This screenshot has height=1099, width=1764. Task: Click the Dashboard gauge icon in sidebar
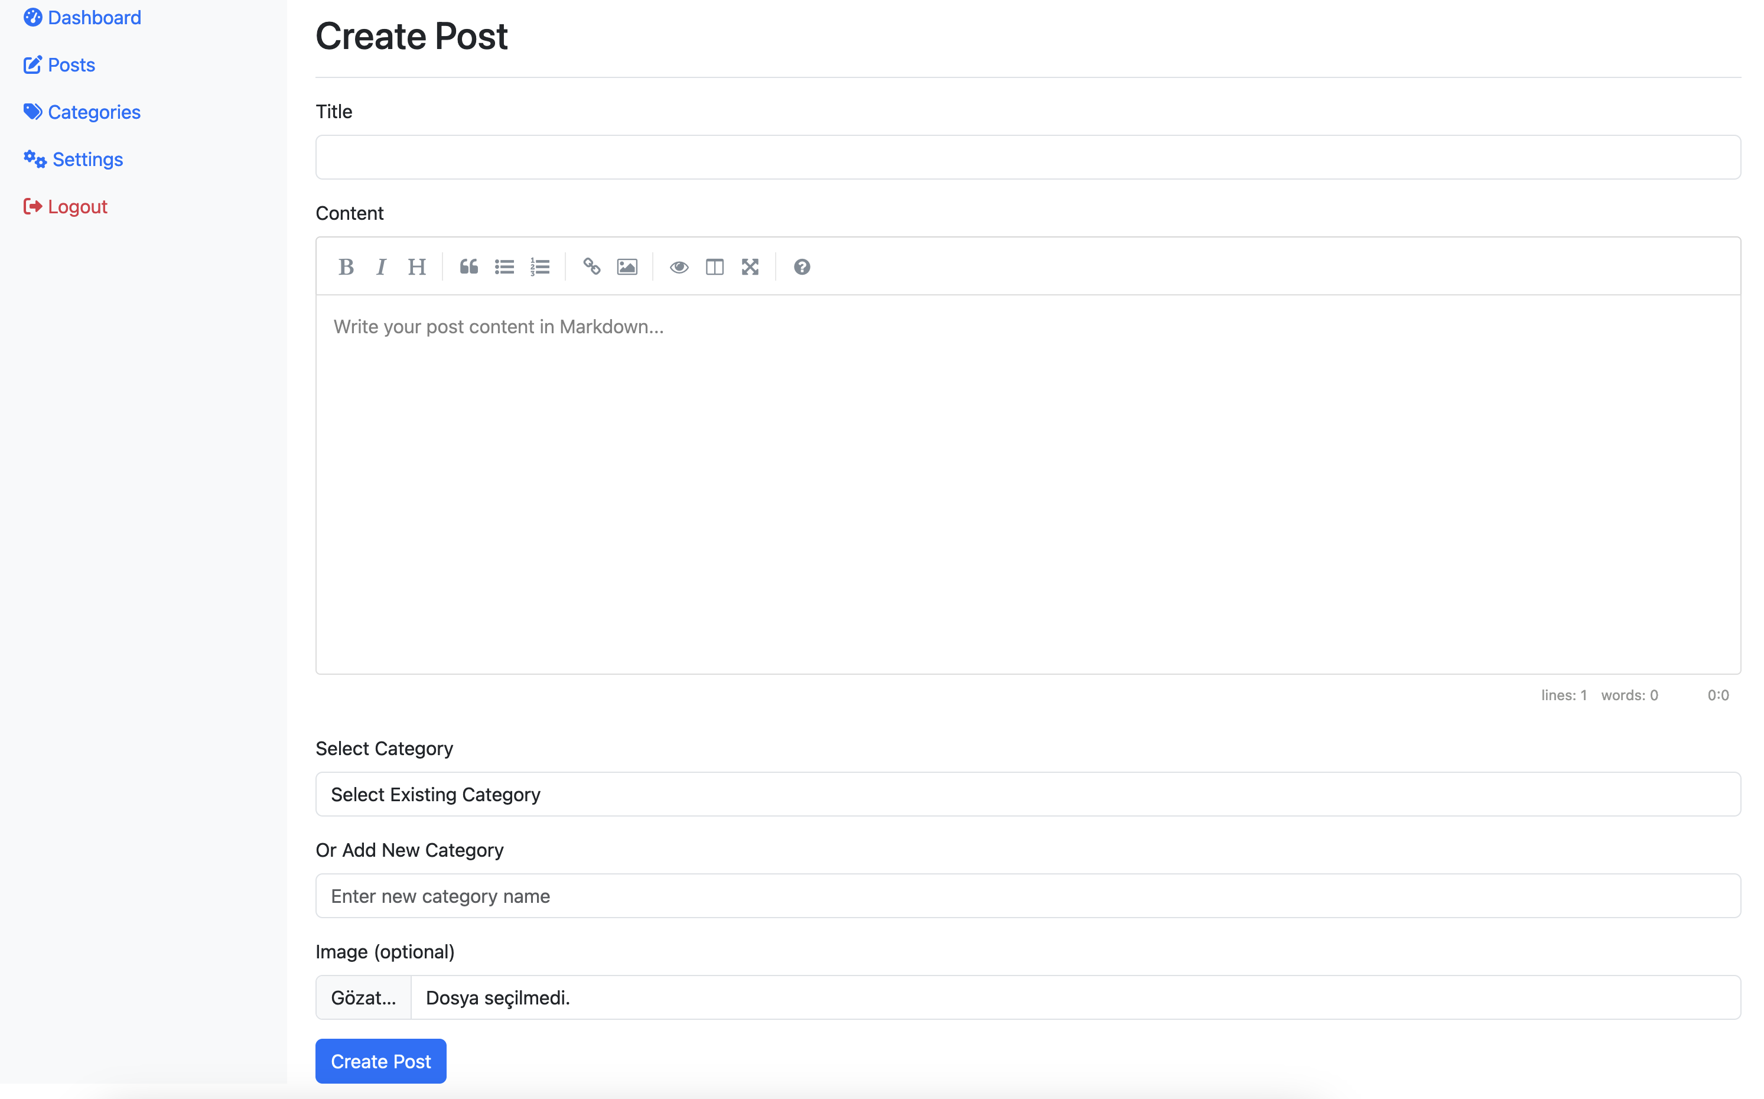32,17
